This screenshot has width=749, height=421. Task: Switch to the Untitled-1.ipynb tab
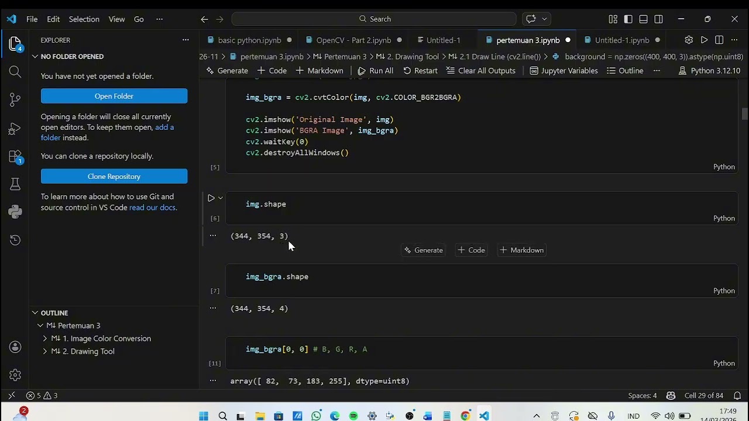pos(622,40)
